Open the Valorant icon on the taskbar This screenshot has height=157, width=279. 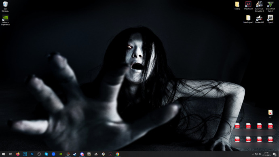click(110, 154)
